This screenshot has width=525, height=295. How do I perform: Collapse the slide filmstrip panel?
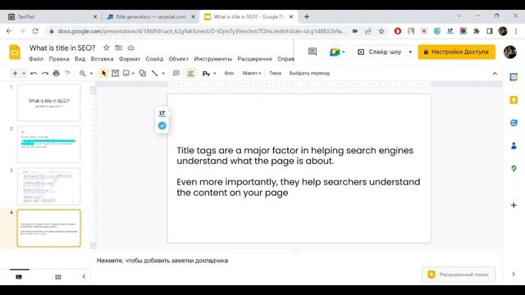coord(84,277)
